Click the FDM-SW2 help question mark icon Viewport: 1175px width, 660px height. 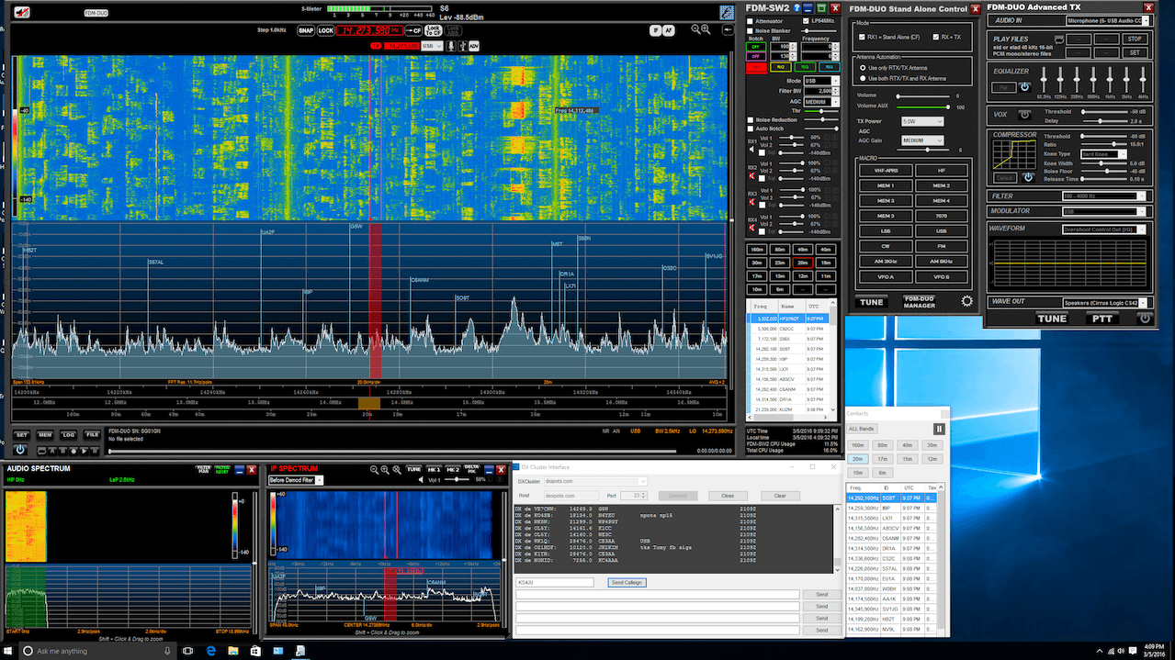click(x=796, y=8)
